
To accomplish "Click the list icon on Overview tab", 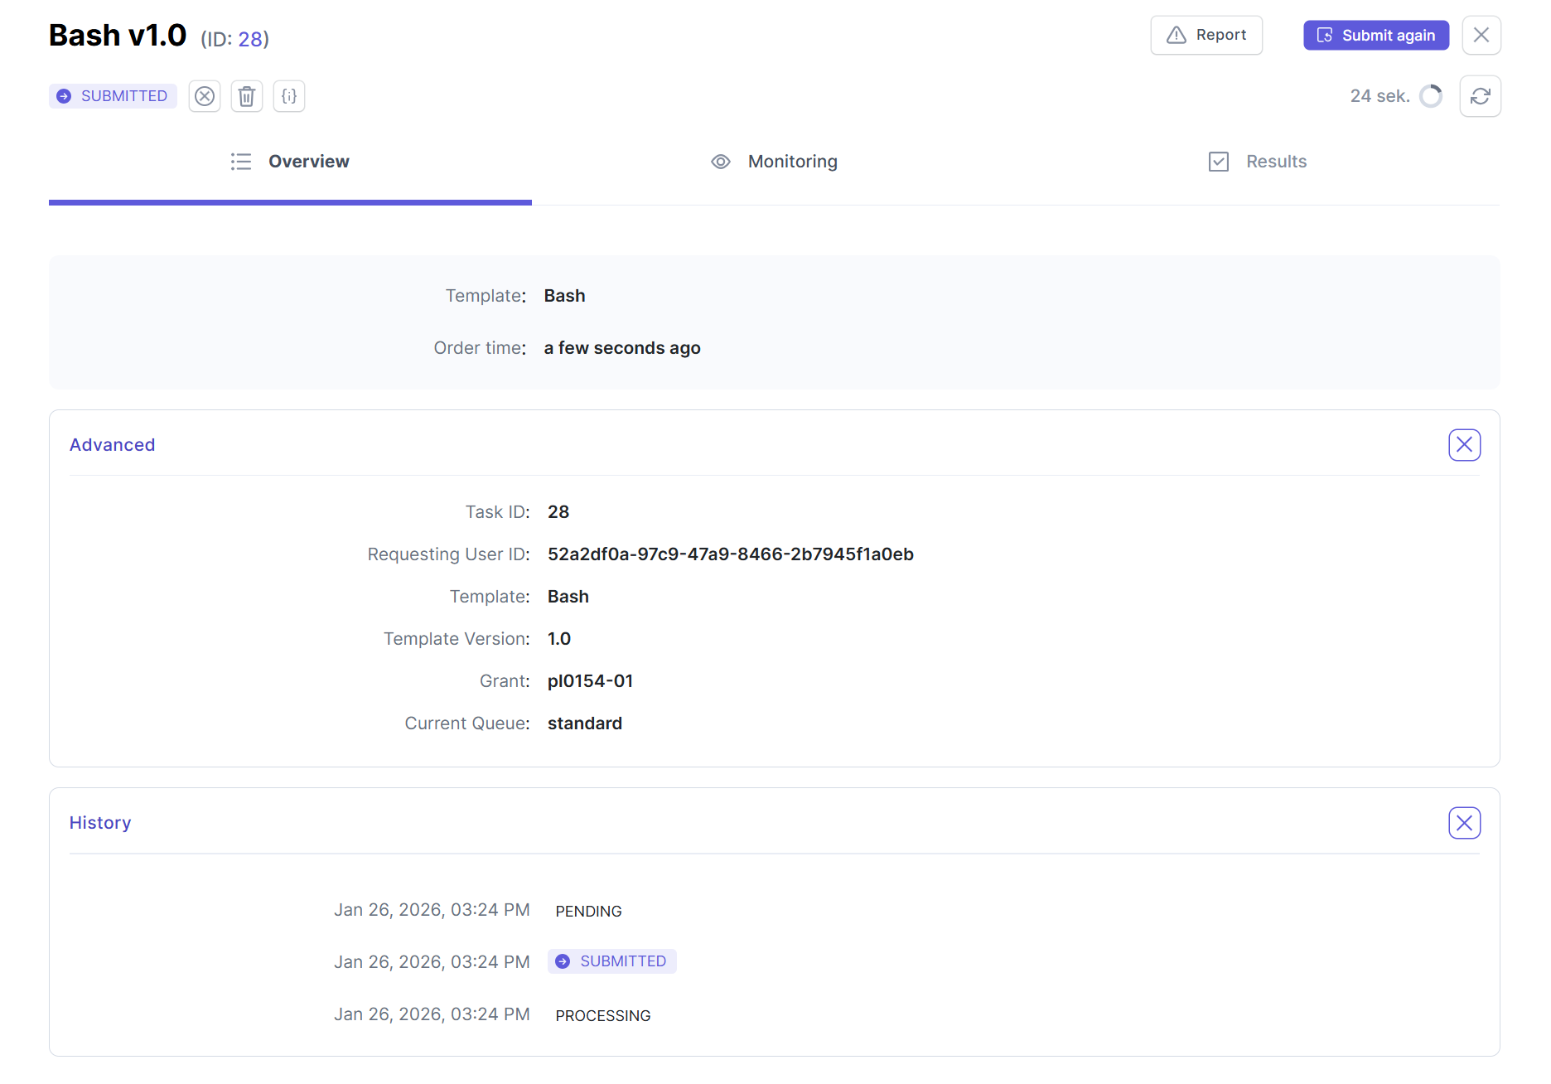I will click(x=241, y=162).
